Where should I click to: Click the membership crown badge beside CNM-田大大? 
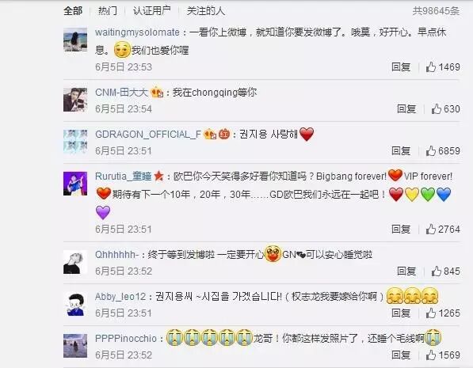click(x=157, y=93)
